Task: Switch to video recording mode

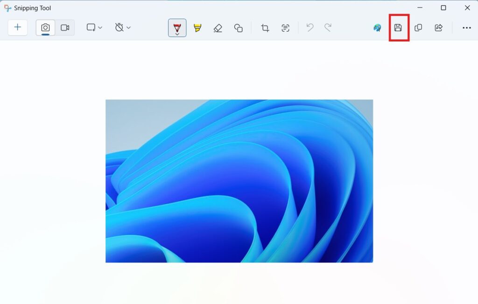Action: coord(65,28)
